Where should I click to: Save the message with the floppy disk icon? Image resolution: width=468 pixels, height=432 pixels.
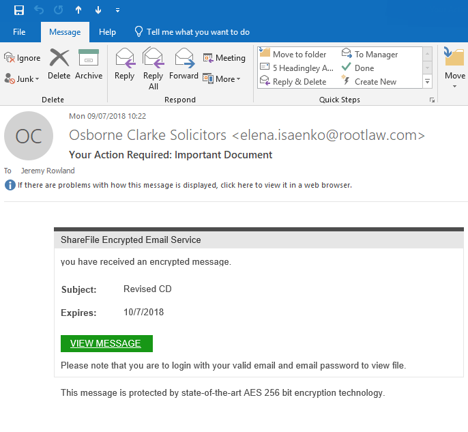click(x=19, y=10)
